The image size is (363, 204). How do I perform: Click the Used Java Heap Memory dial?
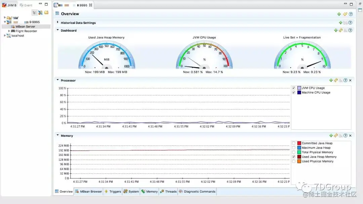coord(107,55)
